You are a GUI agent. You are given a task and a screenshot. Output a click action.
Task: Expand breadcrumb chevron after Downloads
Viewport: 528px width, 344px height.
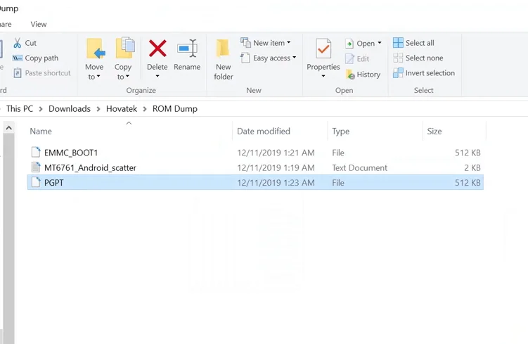(98, 109)
